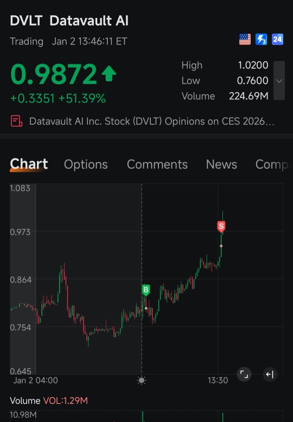This screenshot has height=422, width=293.
Task: Expand the quote details chevron
Action: (x=279, y=80)
